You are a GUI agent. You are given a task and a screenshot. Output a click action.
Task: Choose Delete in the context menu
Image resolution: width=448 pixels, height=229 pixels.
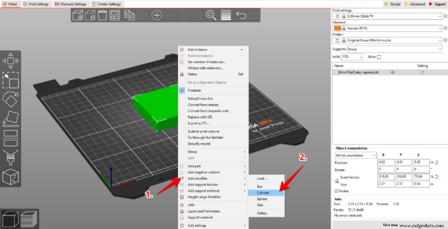pos(213,74)
